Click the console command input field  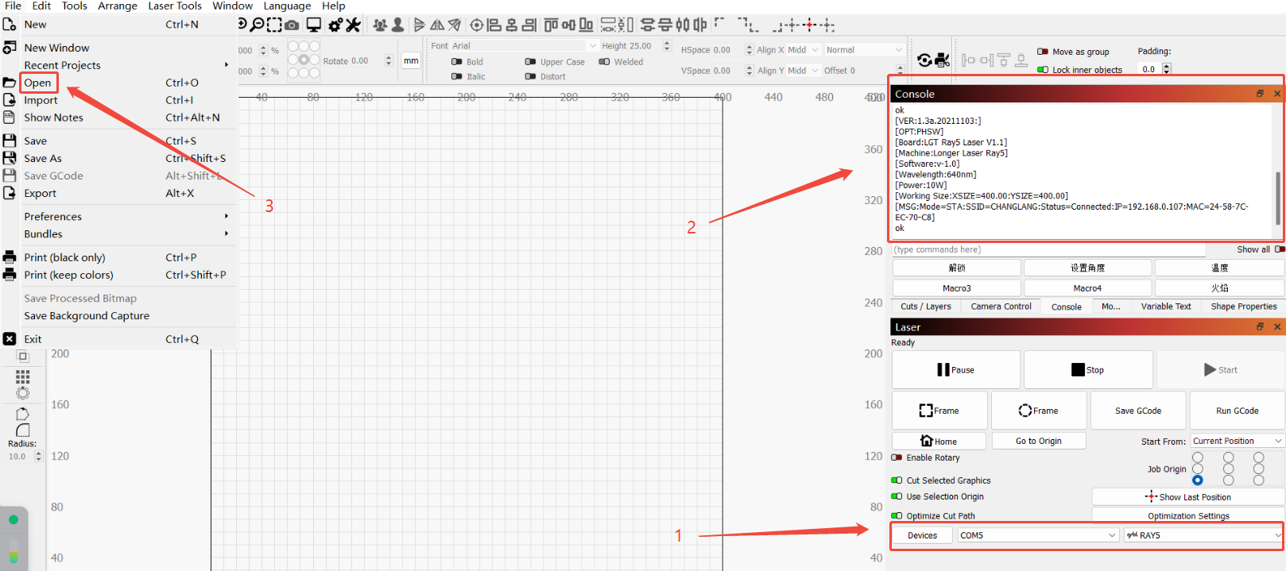pos(1048,249)
